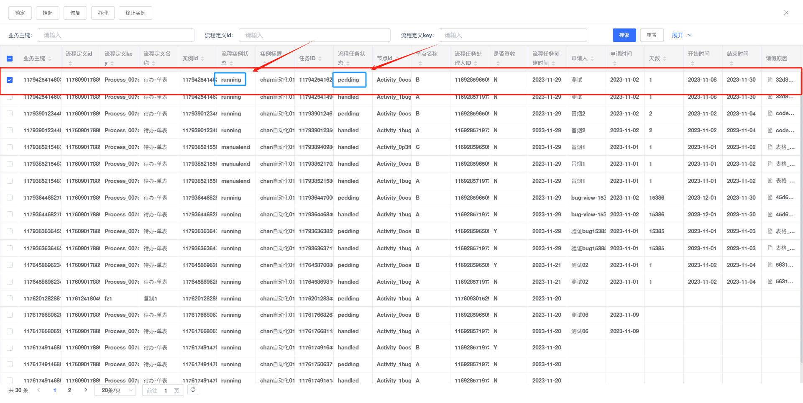Viewport: 803px width, 403px height.
Task: Click the 挂起 suspend button
Action: pyautogui.click(x=48, y=13)
